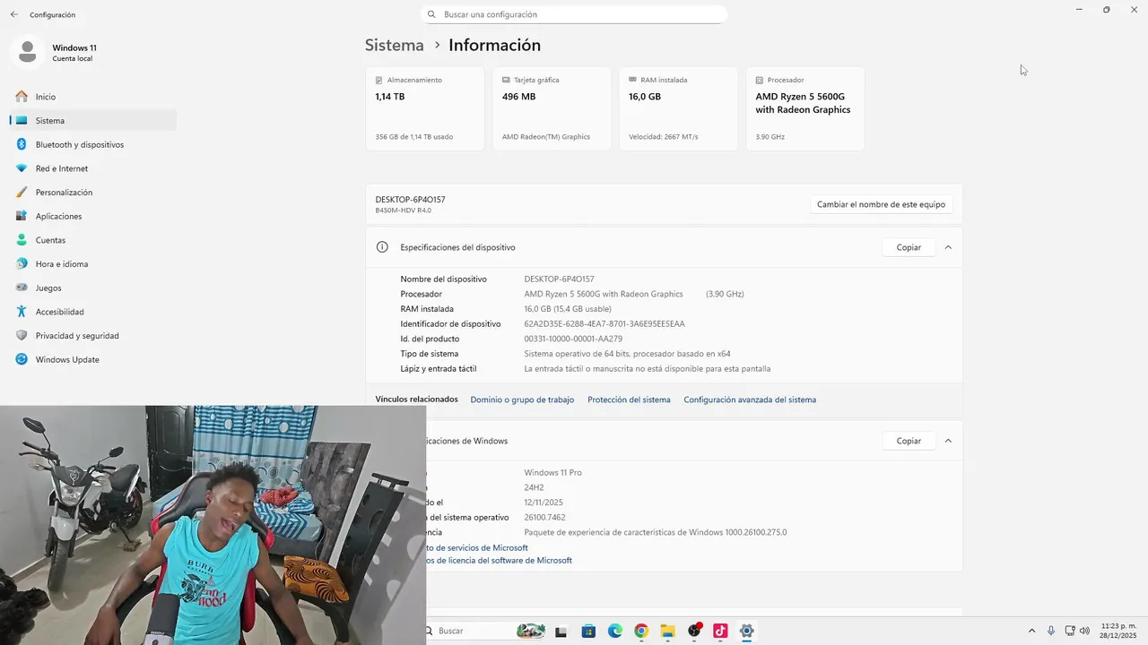Click the Hora e idioma globe icon

tap(22, 263)
